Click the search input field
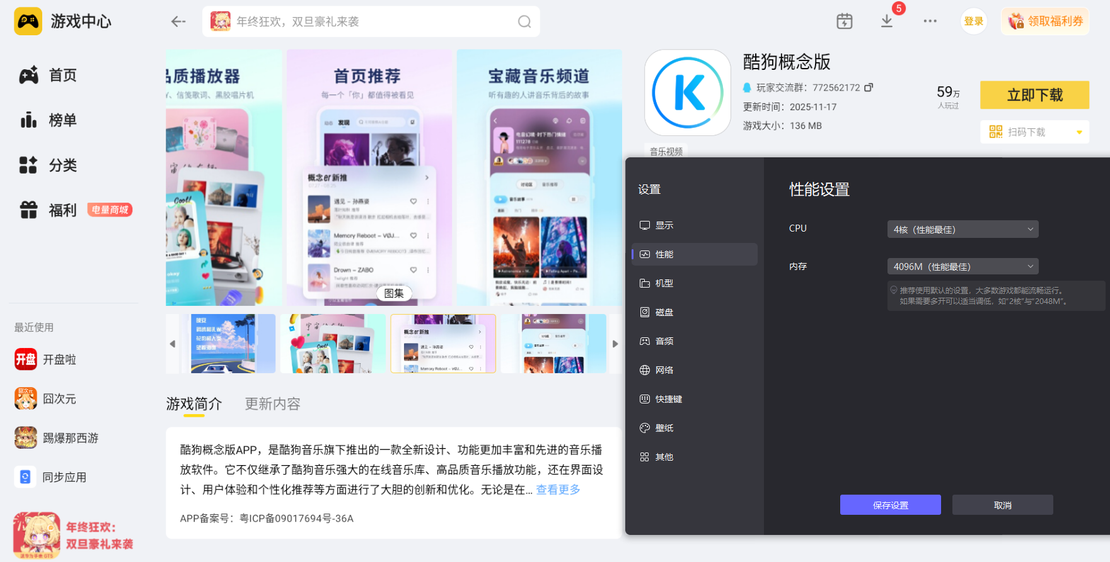The height and width of the screenshot is (562, 1110). [x=371, y=21]
